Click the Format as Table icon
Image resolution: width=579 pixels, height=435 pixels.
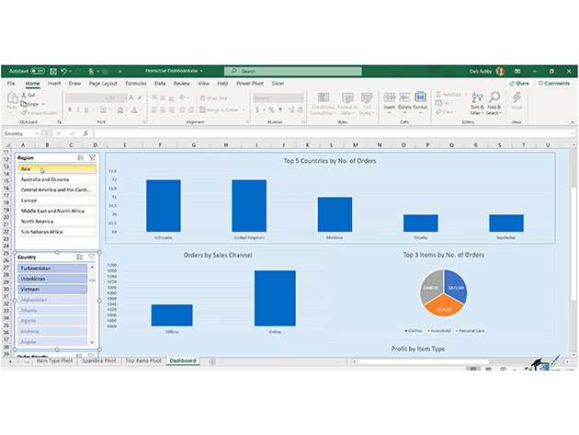click(347, 97)
